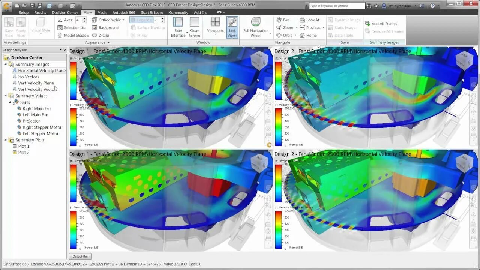Close the Design Study Bar panel
Viewport: 480px width, 270px height.
pos(65,50)
